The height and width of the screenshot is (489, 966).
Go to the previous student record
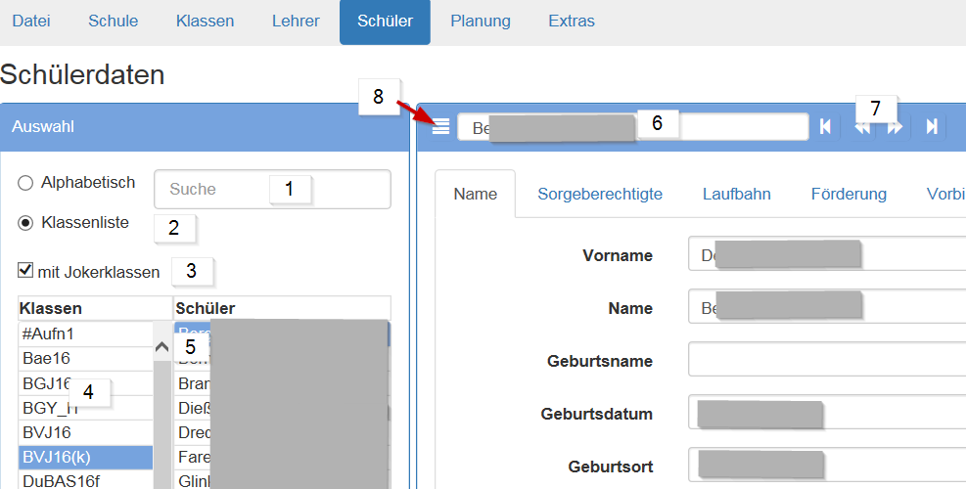[861, 127]
